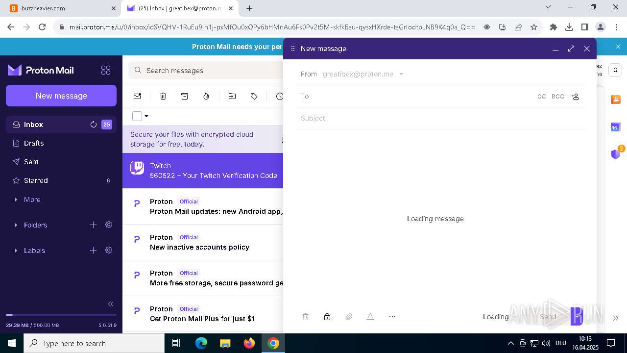
Task: Click the mark as unread envelope icon
Action: point(137,96)
